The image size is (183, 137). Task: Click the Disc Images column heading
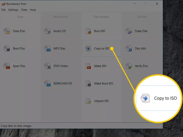[101, 17]
